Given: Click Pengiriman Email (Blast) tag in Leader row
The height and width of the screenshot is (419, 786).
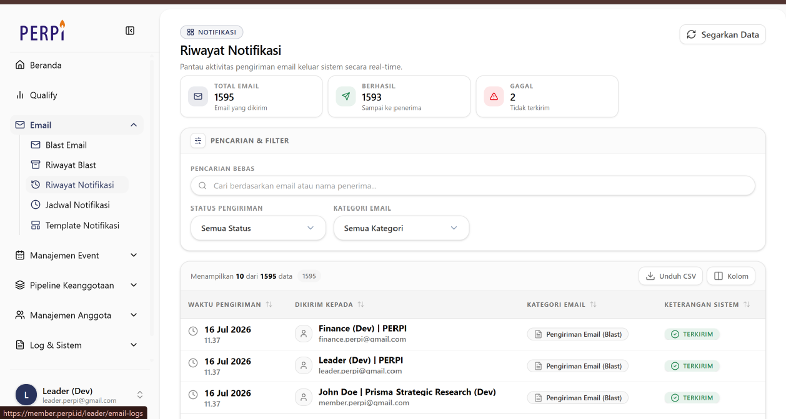Looking at the screenshot, I should pyautogui.click(x=578, y=366).
